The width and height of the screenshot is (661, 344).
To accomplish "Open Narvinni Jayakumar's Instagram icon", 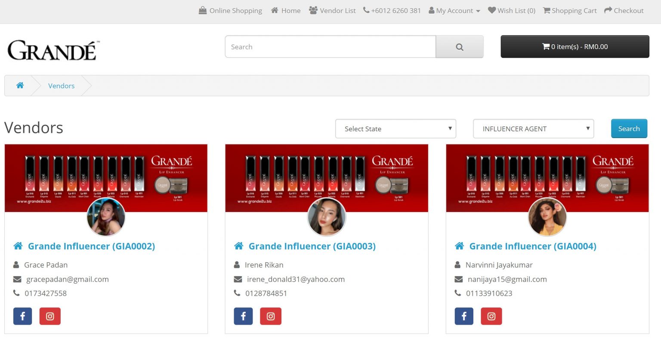I will point(491,316).
